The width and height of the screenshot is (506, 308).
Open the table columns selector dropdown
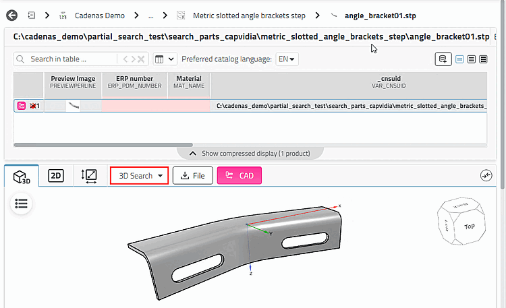pos(165,59)
